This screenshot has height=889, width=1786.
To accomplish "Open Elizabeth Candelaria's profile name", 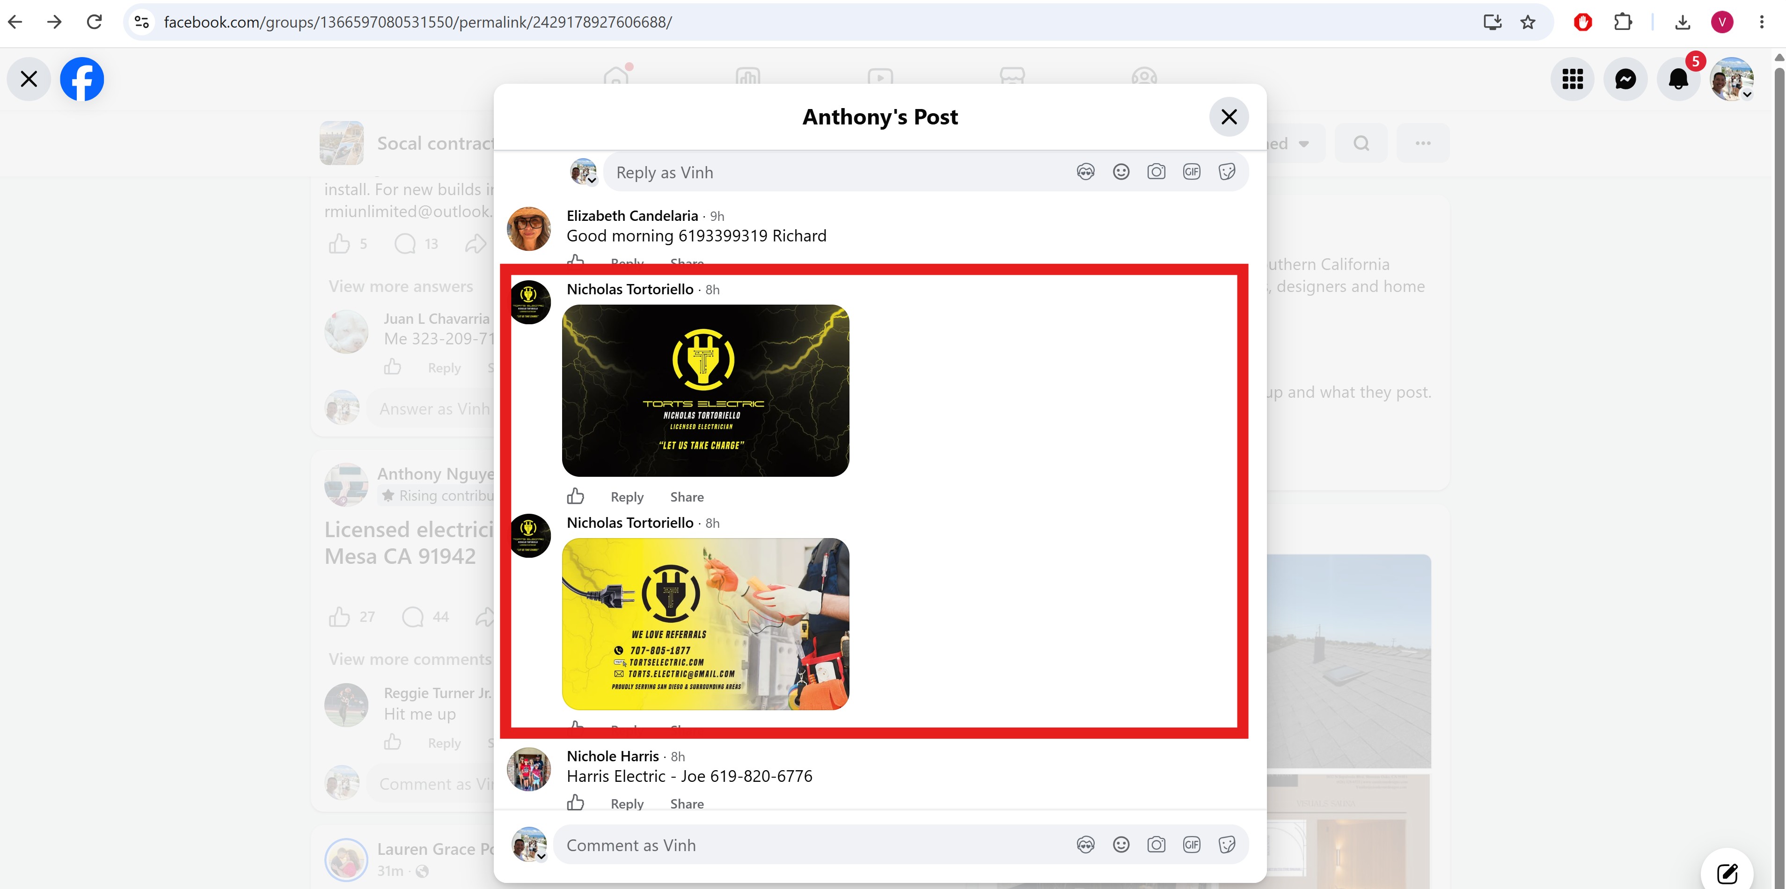I will pyautogui.click(x=632, y=216).
